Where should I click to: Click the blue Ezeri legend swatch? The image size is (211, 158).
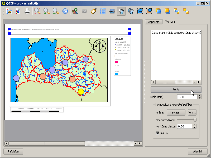(x=116, y=74)
